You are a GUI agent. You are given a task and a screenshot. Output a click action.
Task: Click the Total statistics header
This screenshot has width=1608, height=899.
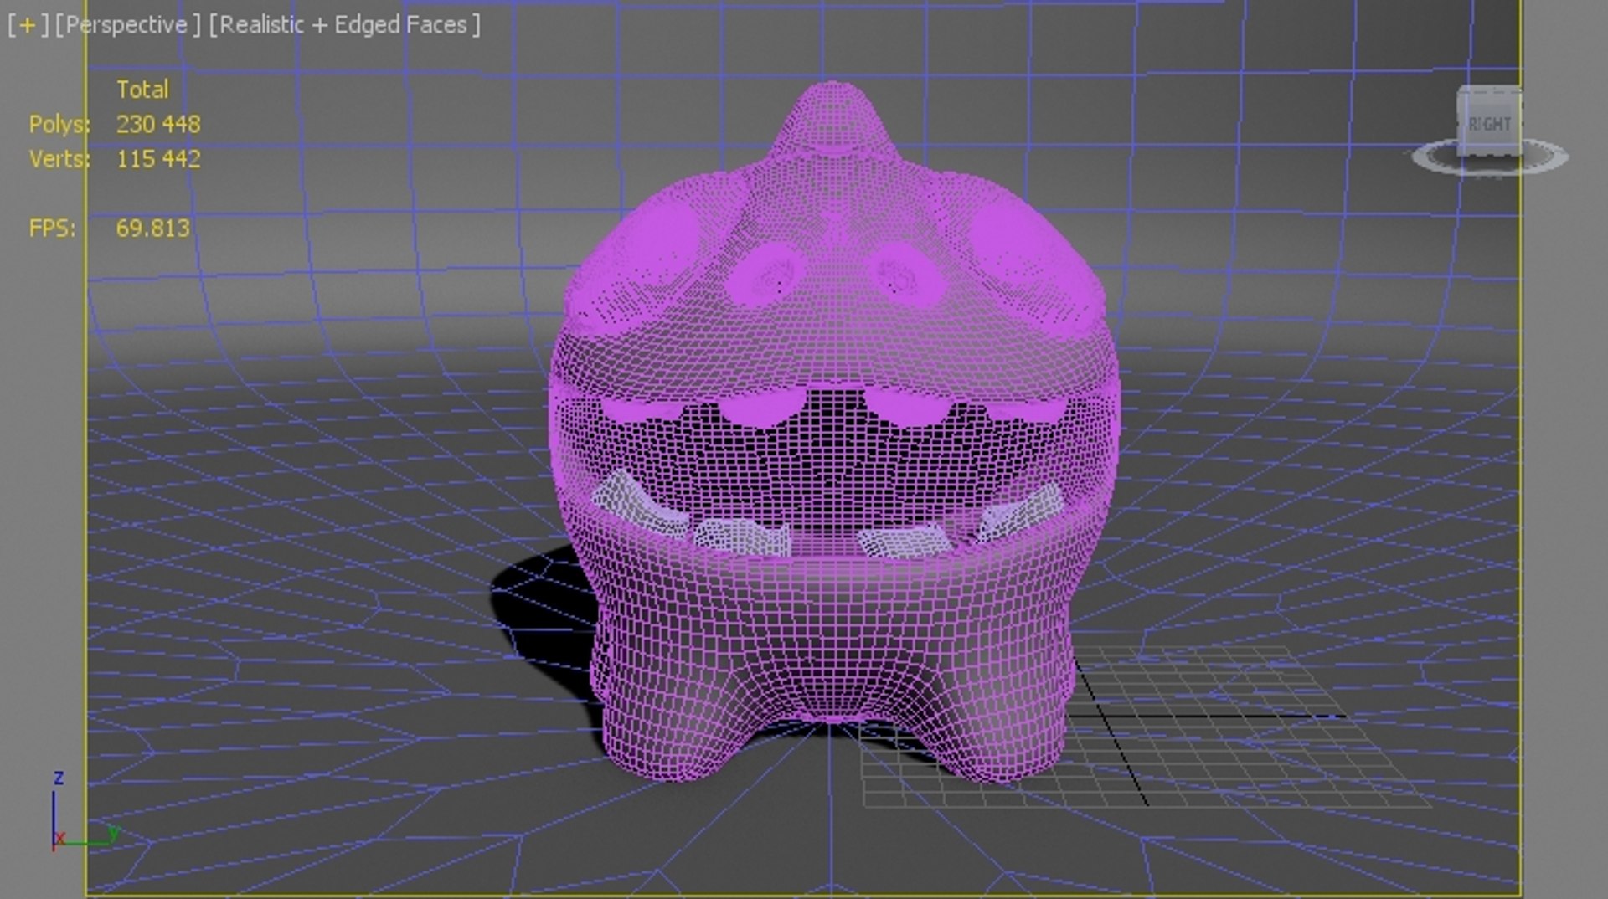coord(142,90)
